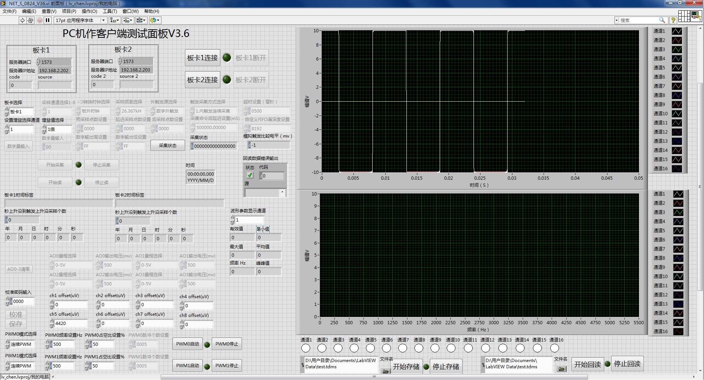
Task: Click 通道2 plot icon in lower legend
Action: coord(678,203)
